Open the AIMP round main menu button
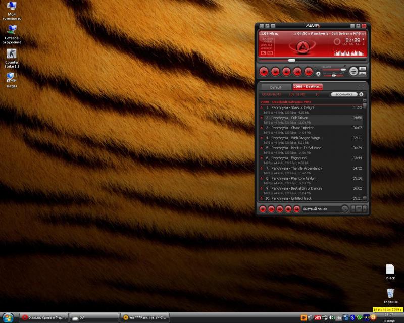The height and width of the screenshot is (323, 404). pyautogui.click(x=353, y=71)
